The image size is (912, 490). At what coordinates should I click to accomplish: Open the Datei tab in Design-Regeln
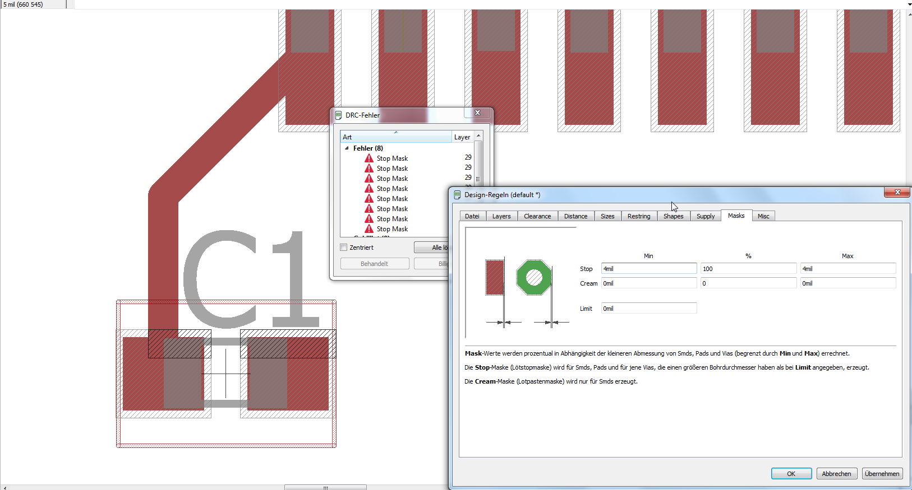click(472, 216)
